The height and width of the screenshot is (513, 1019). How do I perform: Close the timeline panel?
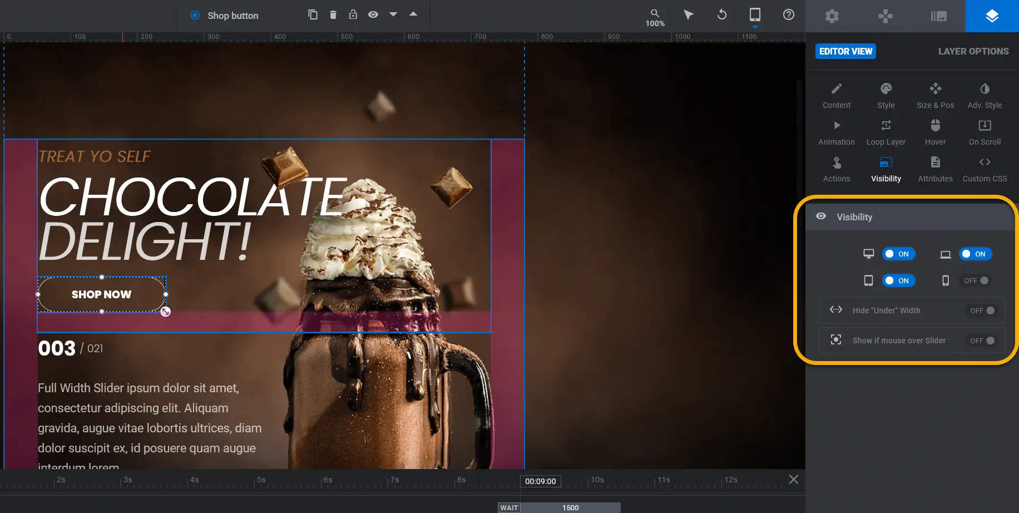tap(794, 479)
